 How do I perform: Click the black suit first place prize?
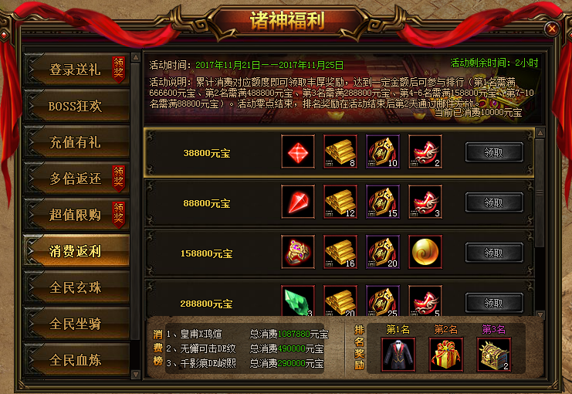pos(398,355)
